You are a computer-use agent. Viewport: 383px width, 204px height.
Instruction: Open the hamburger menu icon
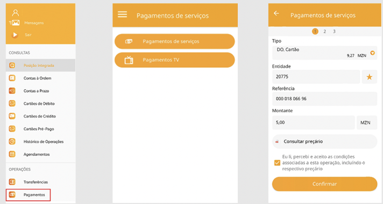tap(122, 14)
